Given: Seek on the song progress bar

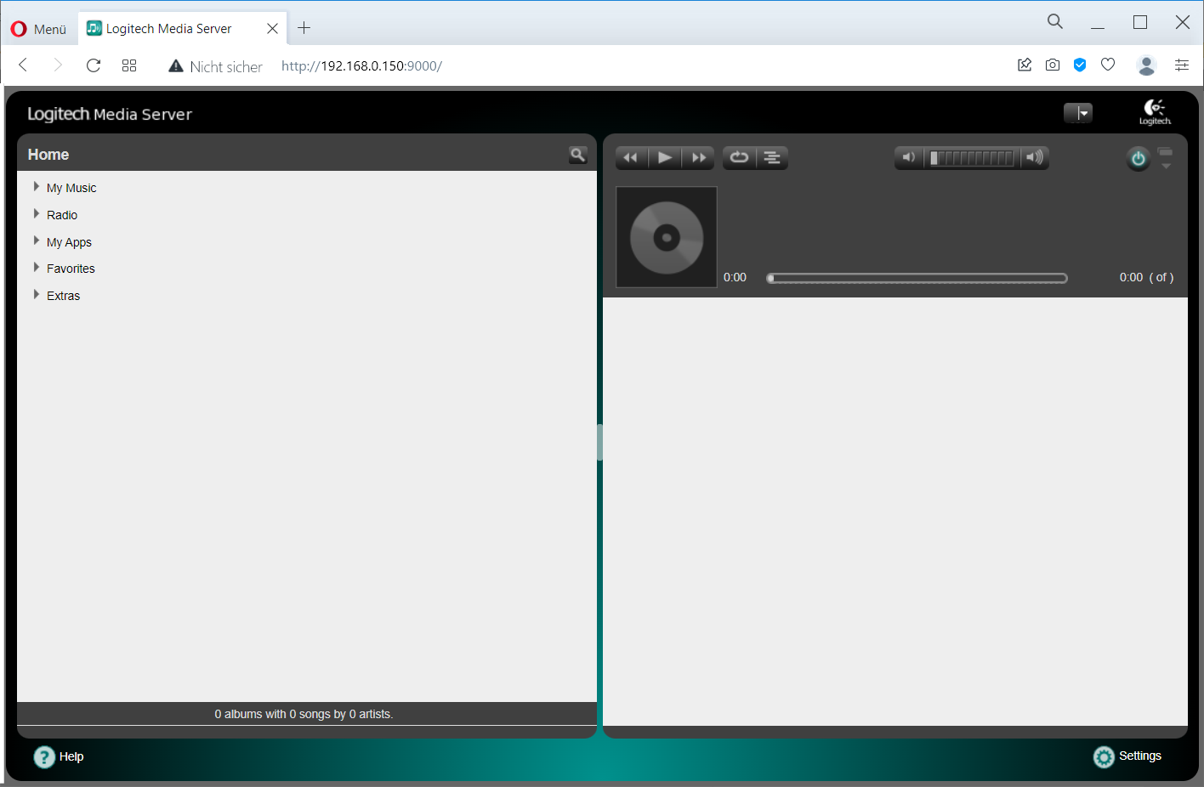Looking at the screenshot, I should (x=917, y=278).
